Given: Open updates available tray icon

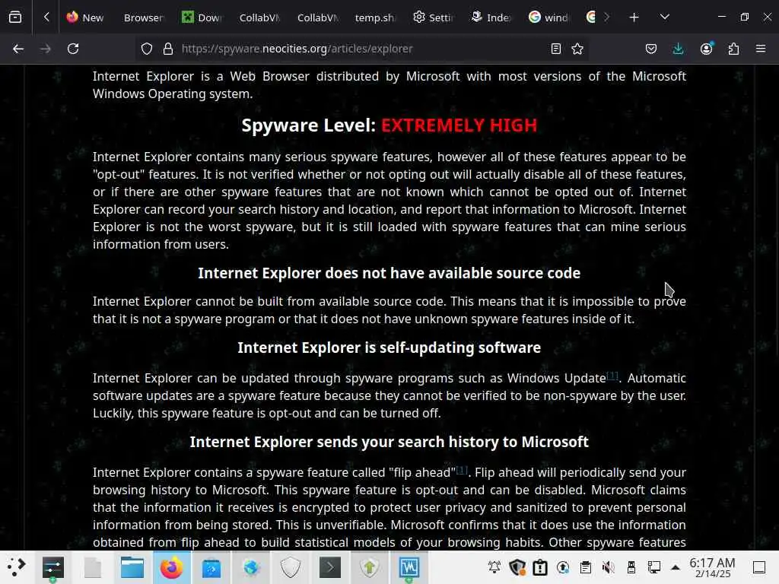Looking at the screenshot, I should pyautogui.click(x=563, y=567).
